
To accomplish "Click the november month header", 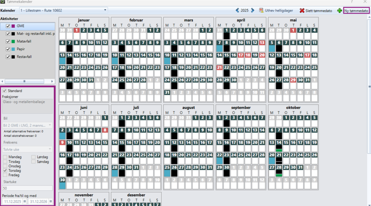I will (84, 195).
